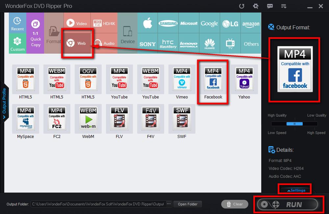Browse for output folder with ellipsis button

click(169, 204)
